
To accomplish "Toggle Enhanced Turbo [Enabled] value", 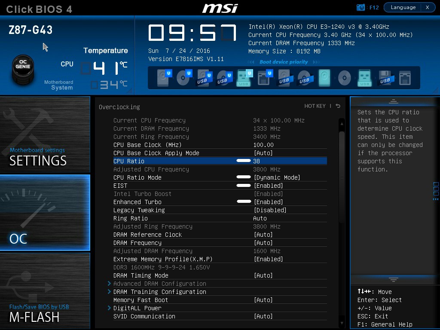I will point(268,202).
